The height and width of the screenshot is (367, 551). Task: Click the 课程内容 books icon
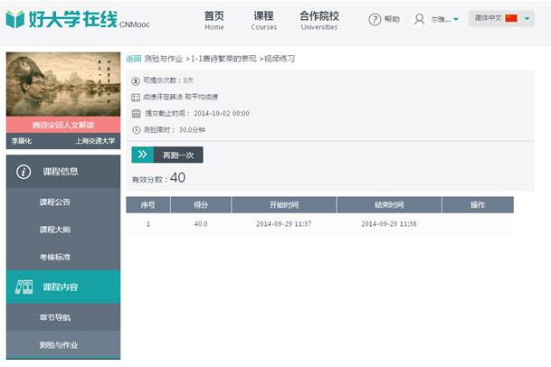point(24,287)
